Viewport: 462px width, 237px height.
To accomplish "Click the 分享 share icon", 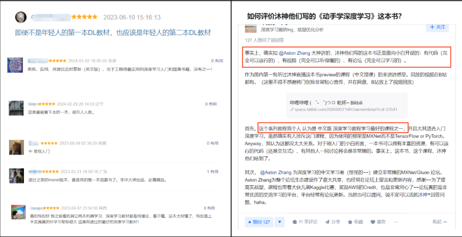I will point(333,222).
